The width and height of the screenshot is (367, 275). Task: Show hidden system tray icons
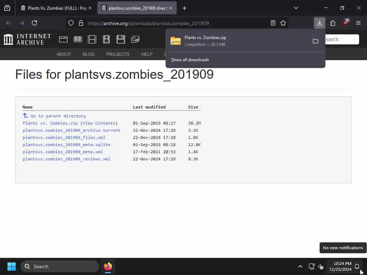[300, 266]
